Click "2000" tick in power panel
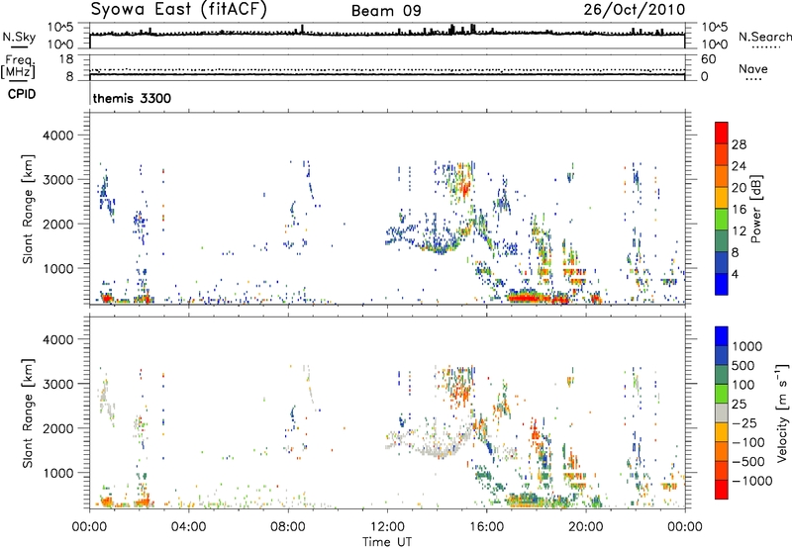Screen dimensions: 792x548 tap(58, 224)
